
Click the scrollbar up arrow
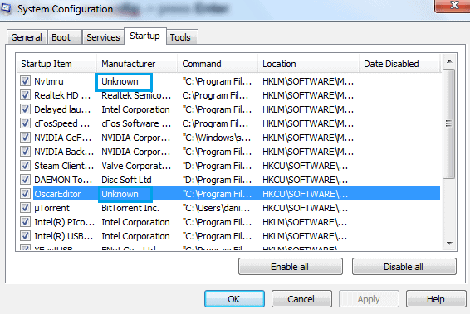coord(449,61)
